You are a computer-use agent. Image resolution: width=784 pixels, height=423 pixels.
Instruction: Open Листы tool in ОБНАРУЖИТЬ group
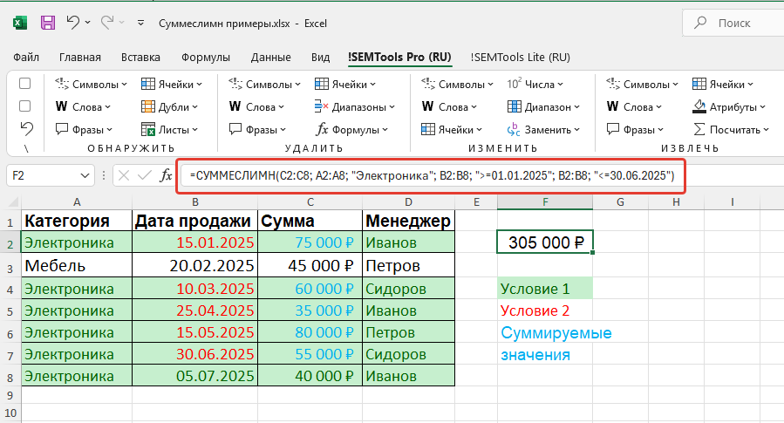(x=170, y=130)
